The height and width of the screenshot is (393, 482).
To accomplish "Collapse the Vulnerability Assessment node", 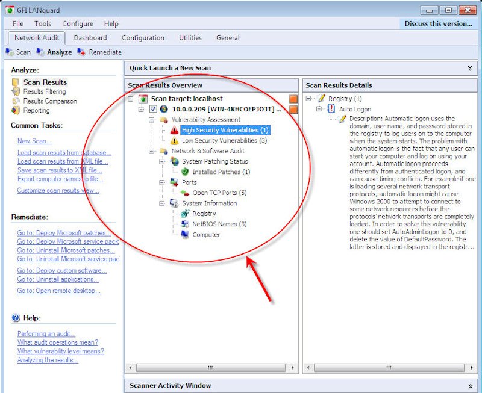I will [152, 120].
